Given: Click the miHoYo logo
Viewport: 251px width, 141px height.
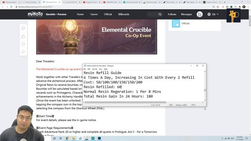Looking at the screenshot, I should point(35,14).
